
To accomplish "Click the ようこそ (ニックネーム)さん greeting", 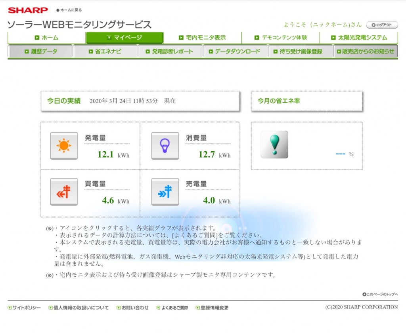I will point(323,25).
